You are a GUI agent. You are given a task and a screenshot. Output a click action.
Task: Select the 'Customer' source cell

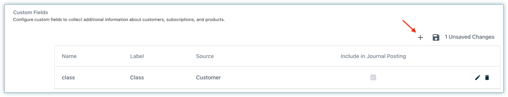pos(208,77)
